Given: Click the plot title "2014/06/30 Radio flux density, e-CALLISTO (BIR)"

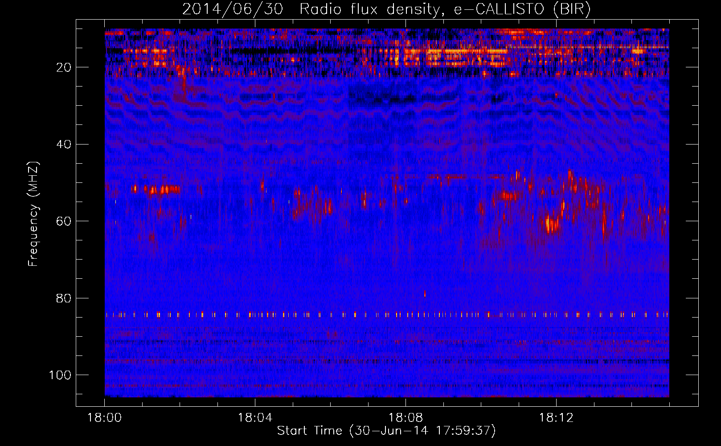Looking at the screenshot, I should point(386,9).
